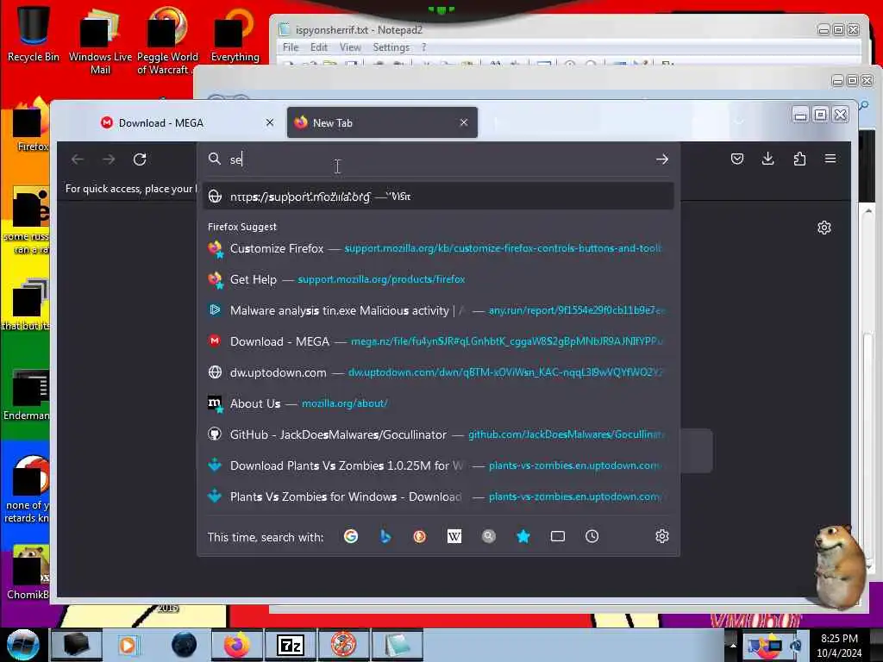Open Download Plants Vs Zombies 1.0.25M suggestion
Image resolution: width=883 pixels, height=662 pixels.
(x=438, y=465)
